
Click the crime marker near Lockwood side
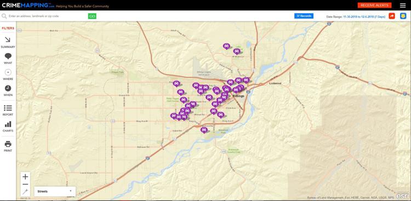246,80
